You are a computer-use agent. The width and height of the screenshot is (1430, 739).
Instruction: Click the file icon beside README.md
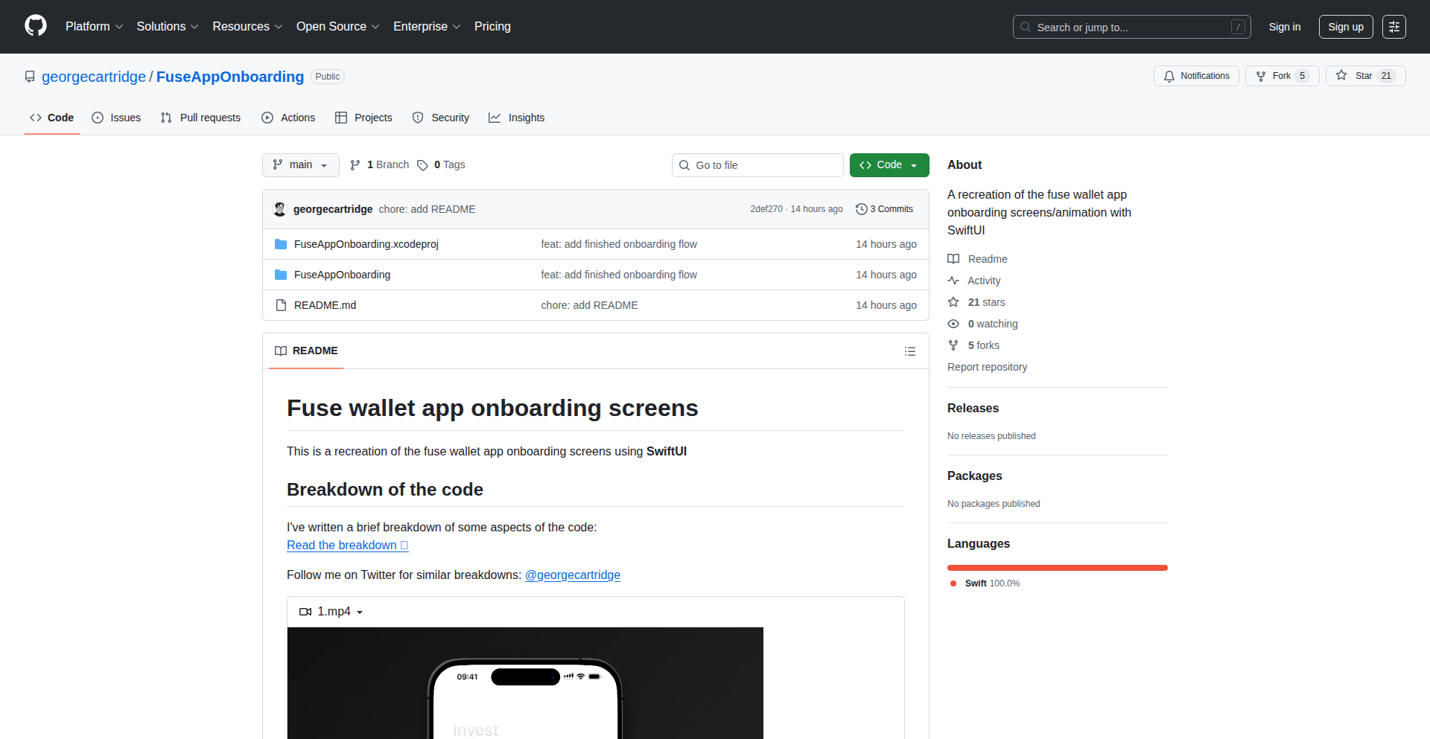coord(281,305)
